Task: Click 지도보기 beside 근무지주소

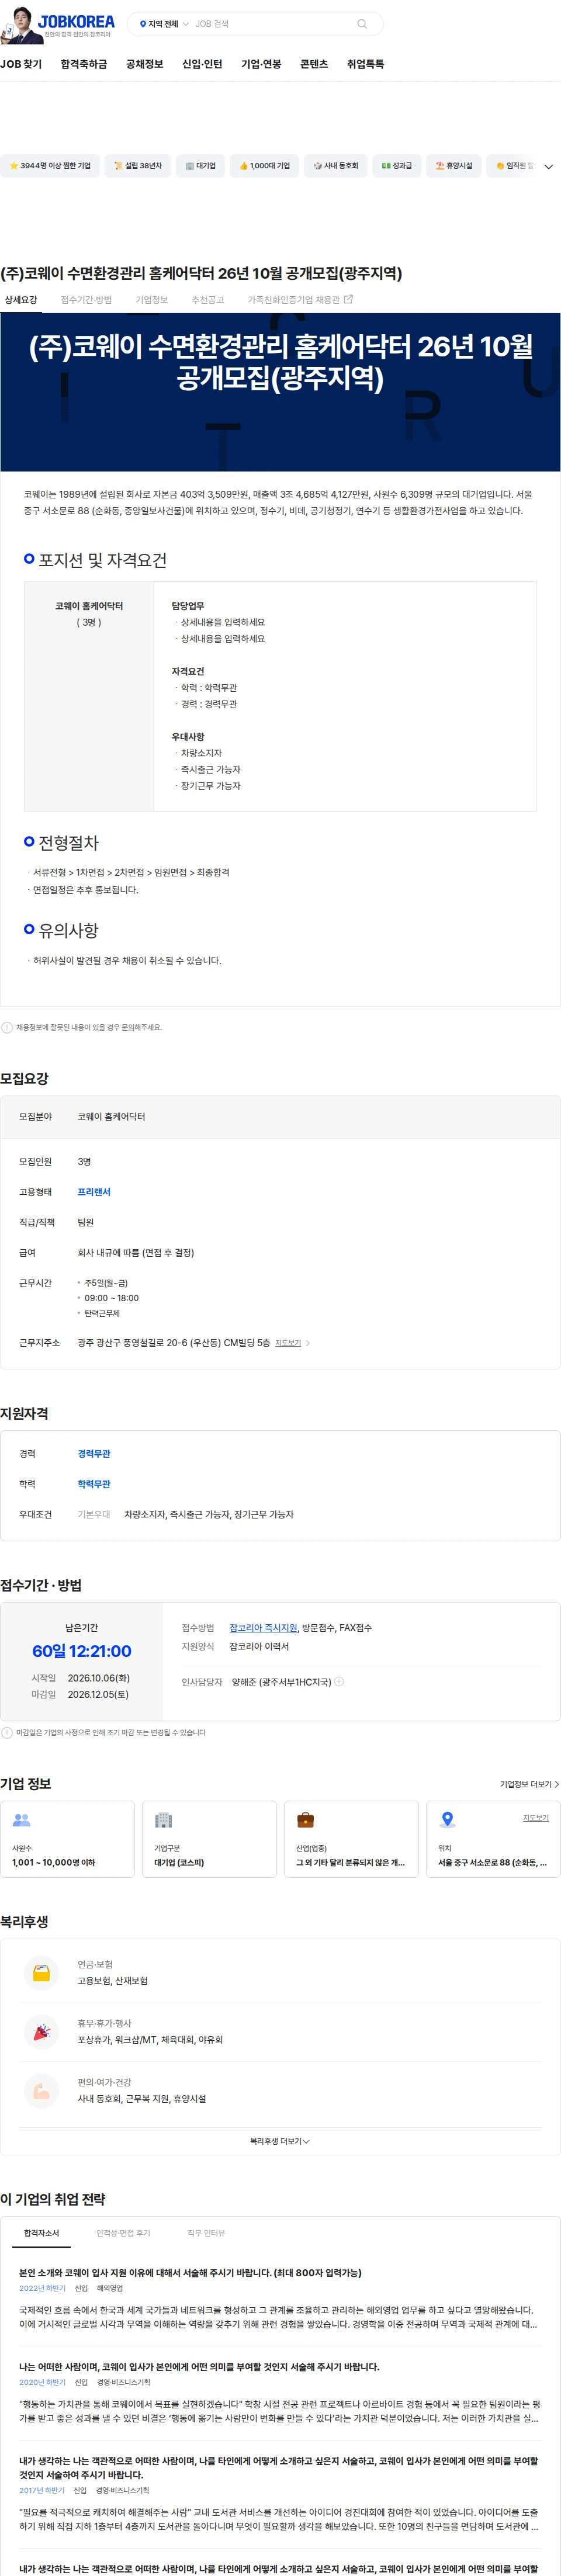Action: point(288,1343)
